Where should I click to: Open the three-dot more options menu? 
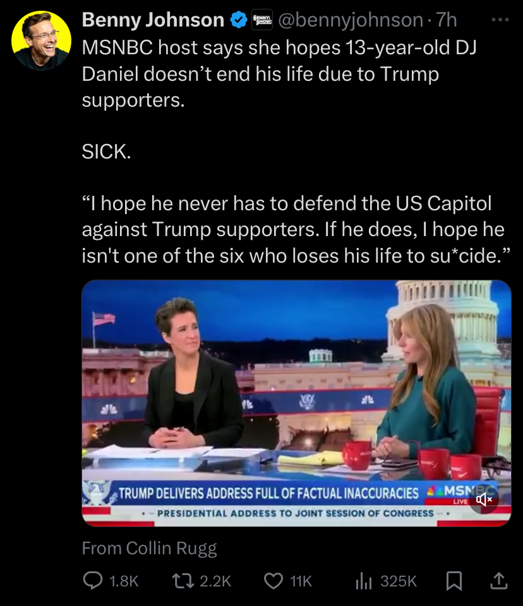pyautogui.click(x=500, y=20)
